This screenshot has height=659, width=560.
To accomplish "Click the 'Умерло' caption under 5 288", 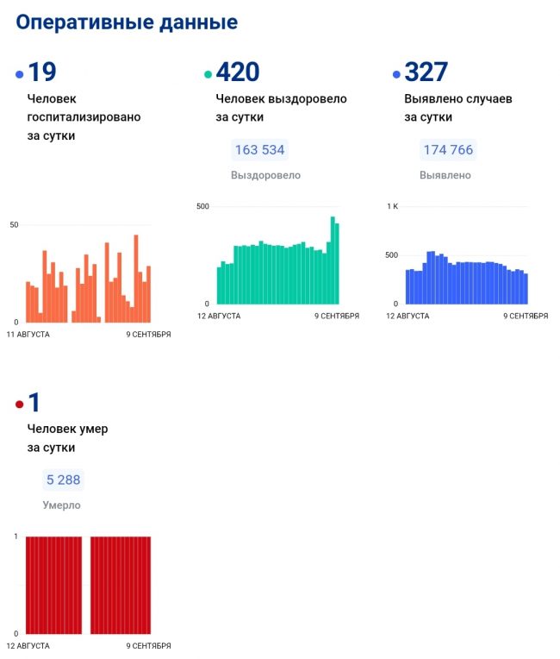I will [x=61, y=505].
